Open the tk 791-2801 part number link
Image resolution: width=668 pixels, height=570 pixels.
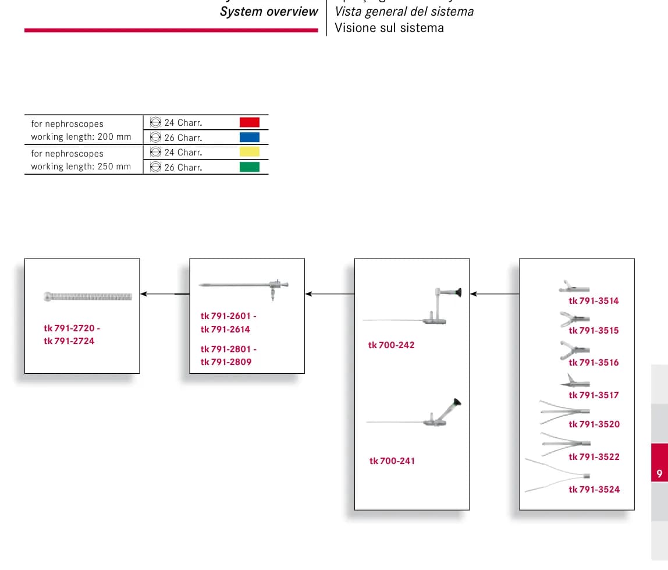point(228,349)
